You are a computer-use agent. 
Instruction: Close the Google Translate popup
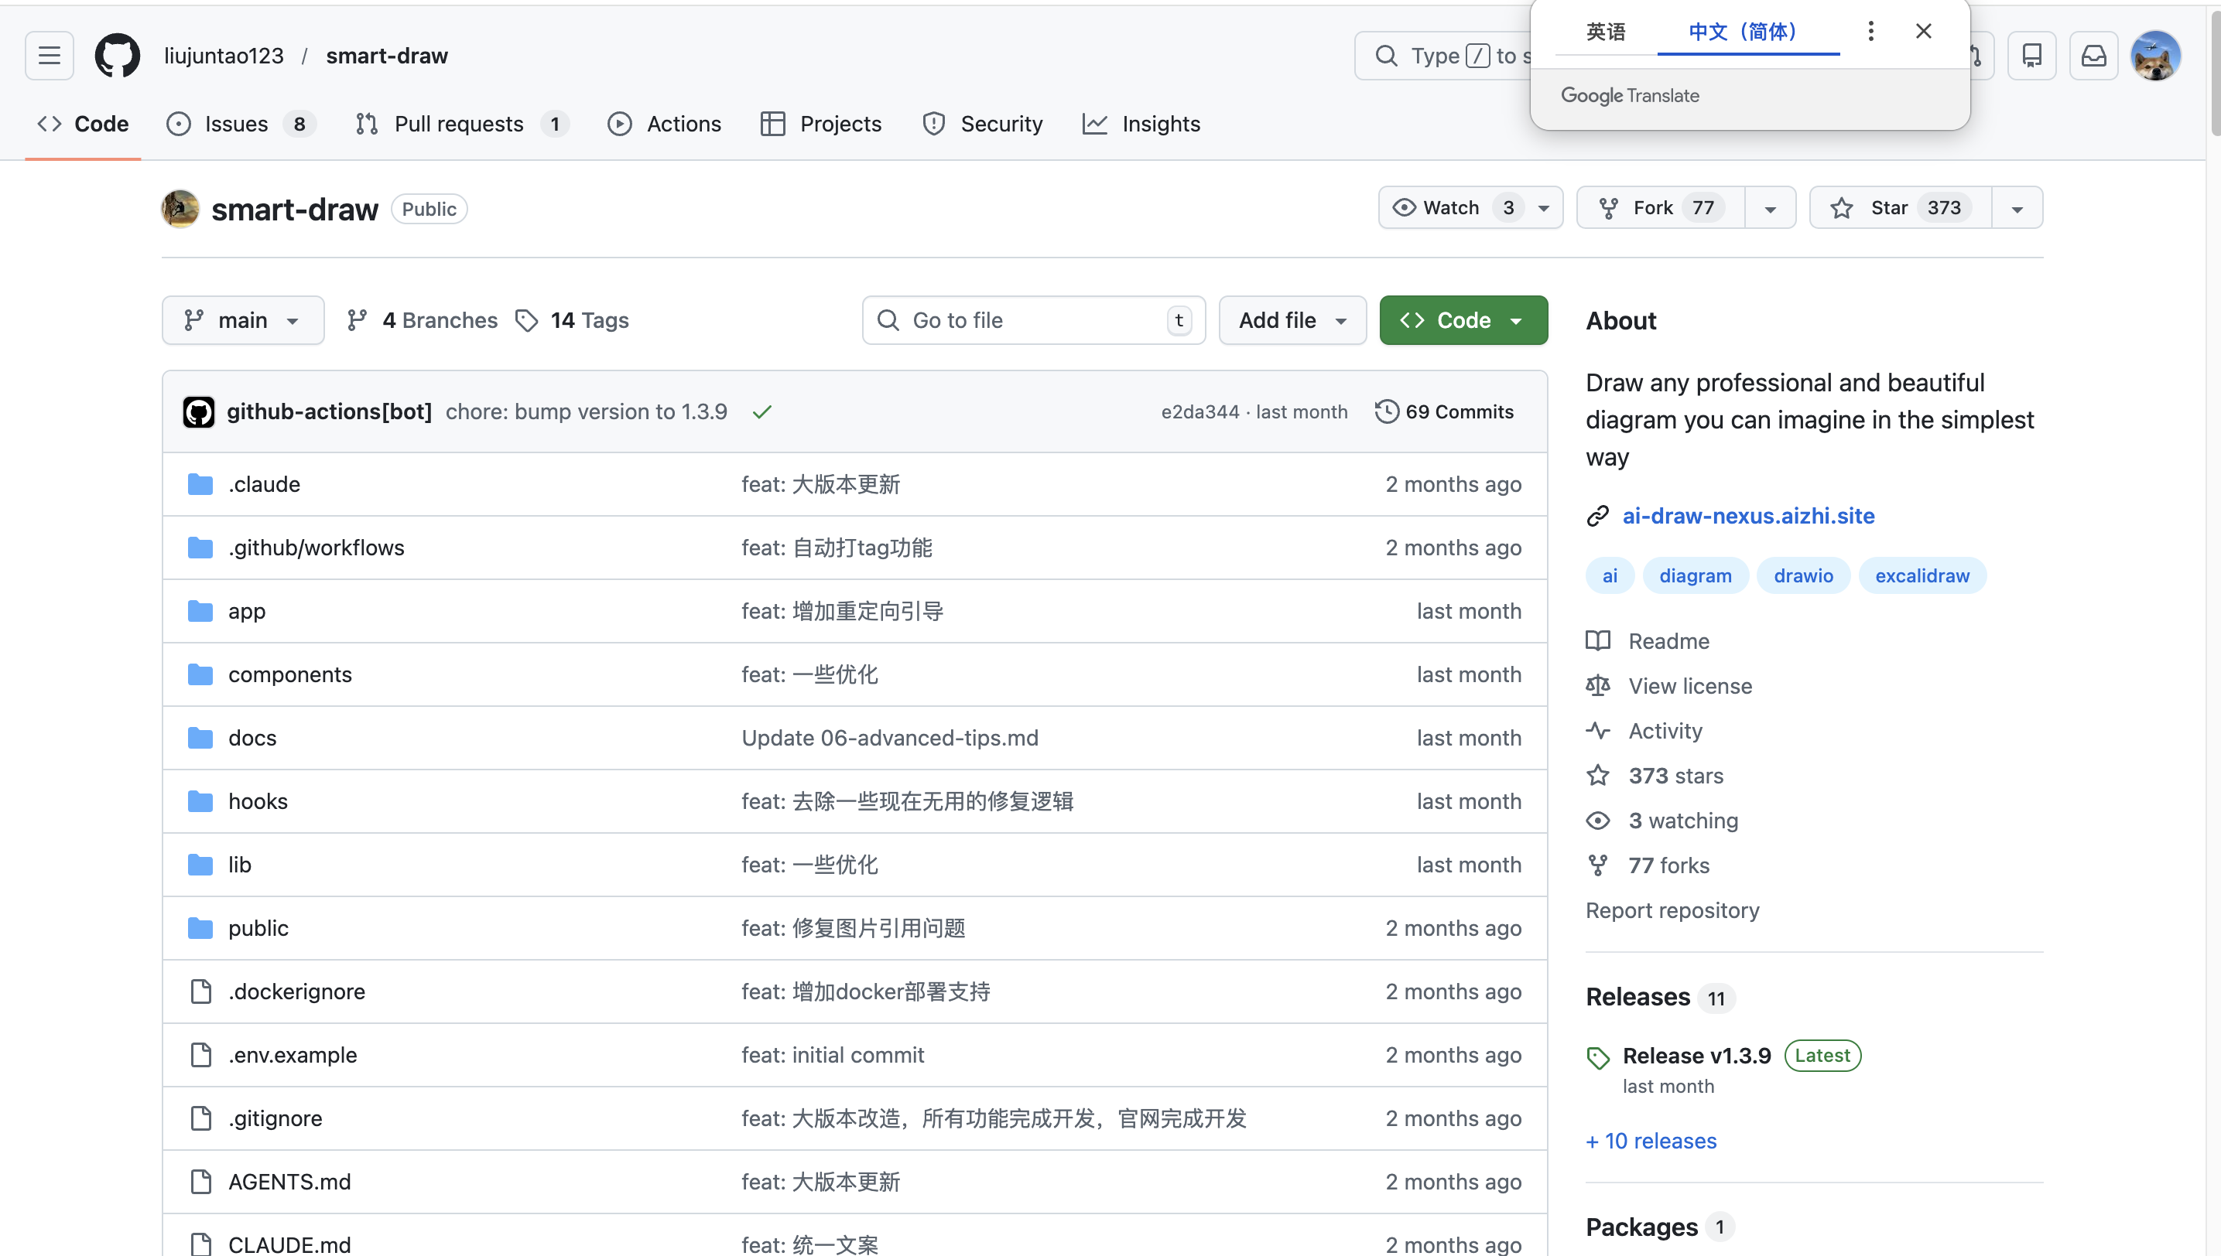pyautogui.click(x=1923, y=31)
